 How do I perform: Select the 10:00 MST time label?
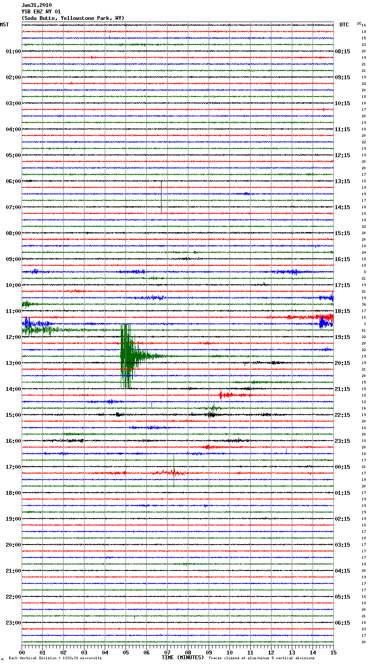[13, 285]
